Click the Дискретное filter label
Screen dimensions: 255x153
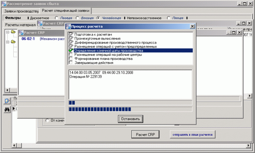[x=40, y=18]
